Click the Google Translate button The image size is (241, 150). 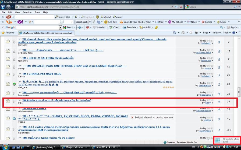pos(130,27)
